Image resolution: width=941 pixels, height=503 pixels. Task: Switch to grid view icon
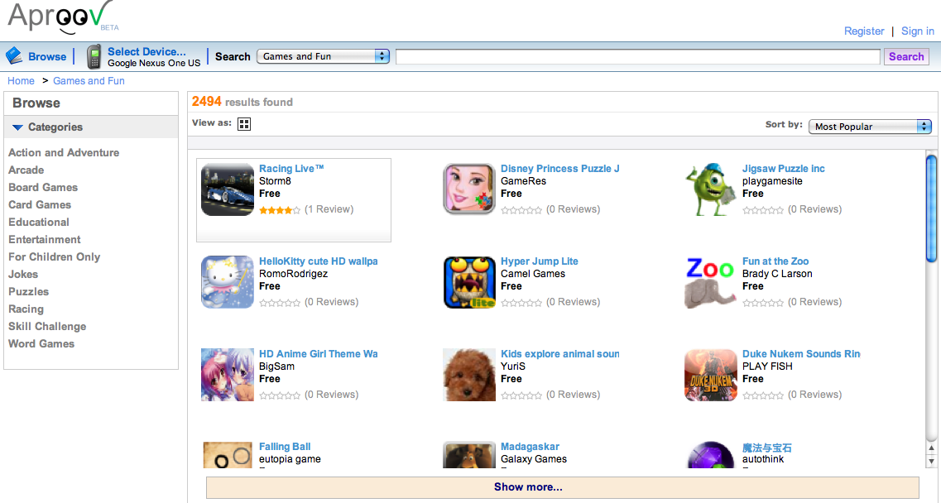(243, 124)
